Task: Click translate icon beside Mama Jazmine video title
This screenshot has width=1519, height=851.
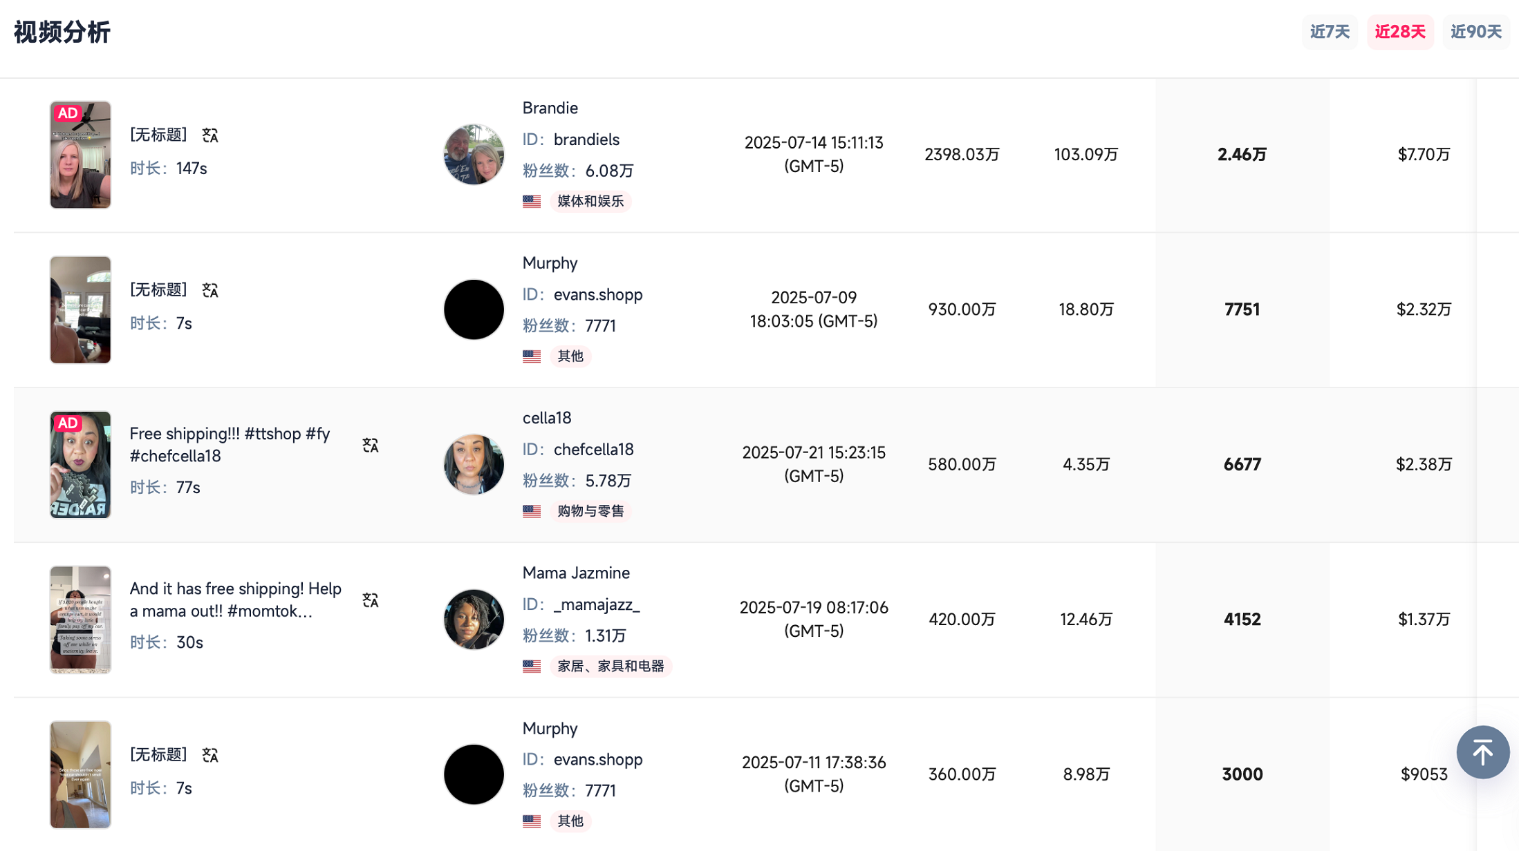Action: point(371,600)
